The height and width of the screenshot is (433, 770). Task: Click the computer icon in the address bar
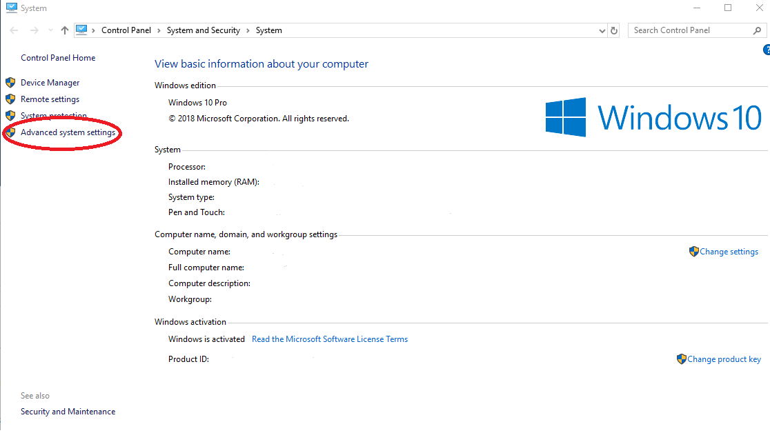(81, 30)
